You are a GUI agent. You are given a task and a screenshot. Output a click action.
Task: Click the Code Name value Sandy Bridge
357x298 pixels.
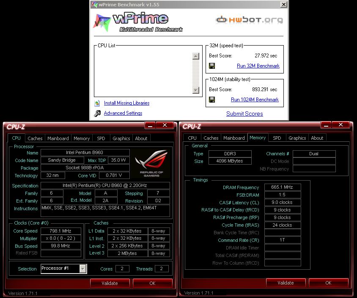click(62, 160)
